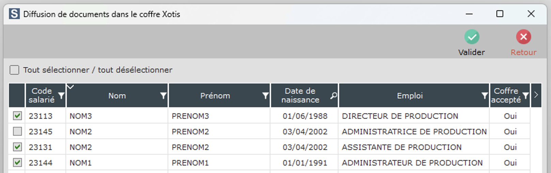This screenshot has height=173, width=551.
Task: Toggle Tout sélectionner / tout désélectionner checkbox
Action: tap(14, 70)
